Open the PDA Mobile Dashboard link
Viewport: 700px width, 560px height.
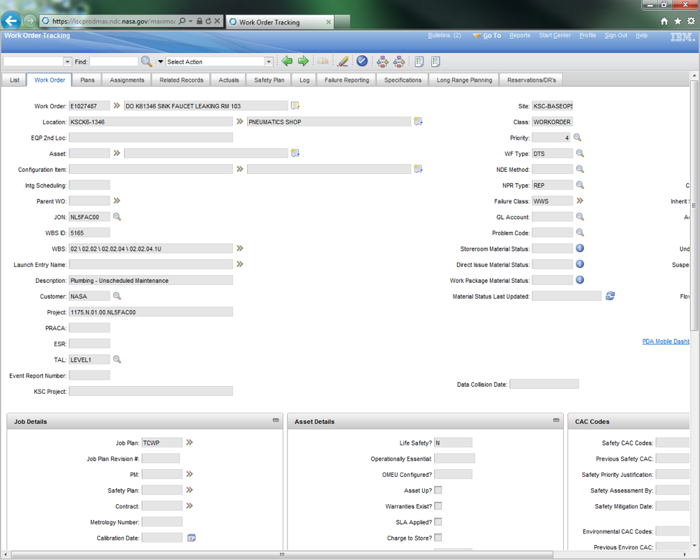tap(666, 342)
